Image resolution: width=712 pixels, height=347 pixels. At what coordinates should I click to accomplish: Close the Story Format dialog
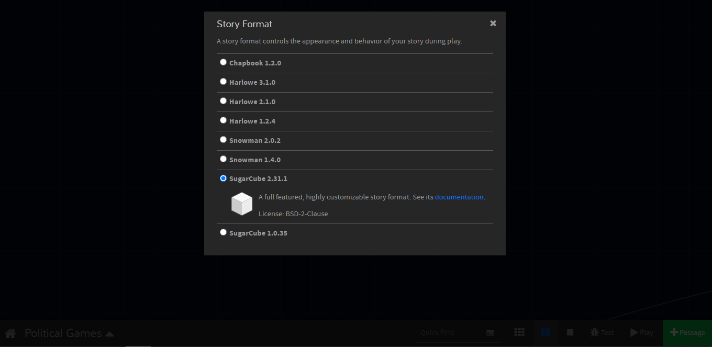[x=493, y=24]
